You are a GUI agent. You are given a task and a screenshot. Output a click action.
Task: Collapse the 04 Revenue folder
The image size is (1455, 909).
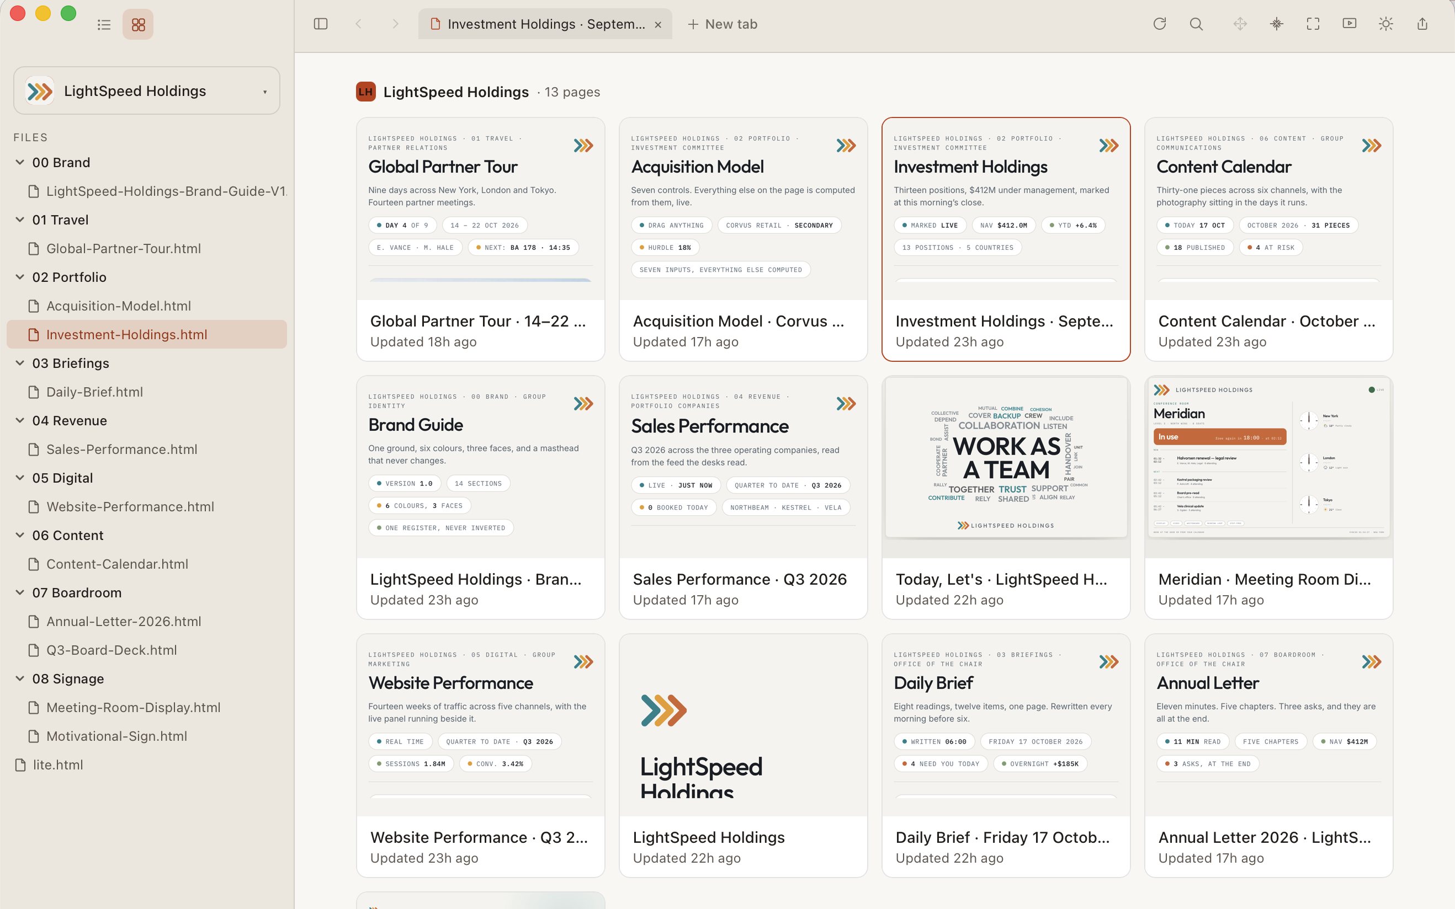point(20,420)
